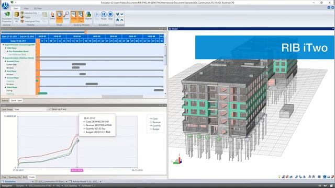
Task: Click the light bulb icon in 3D toolbar
Action: tap(279, 177)
